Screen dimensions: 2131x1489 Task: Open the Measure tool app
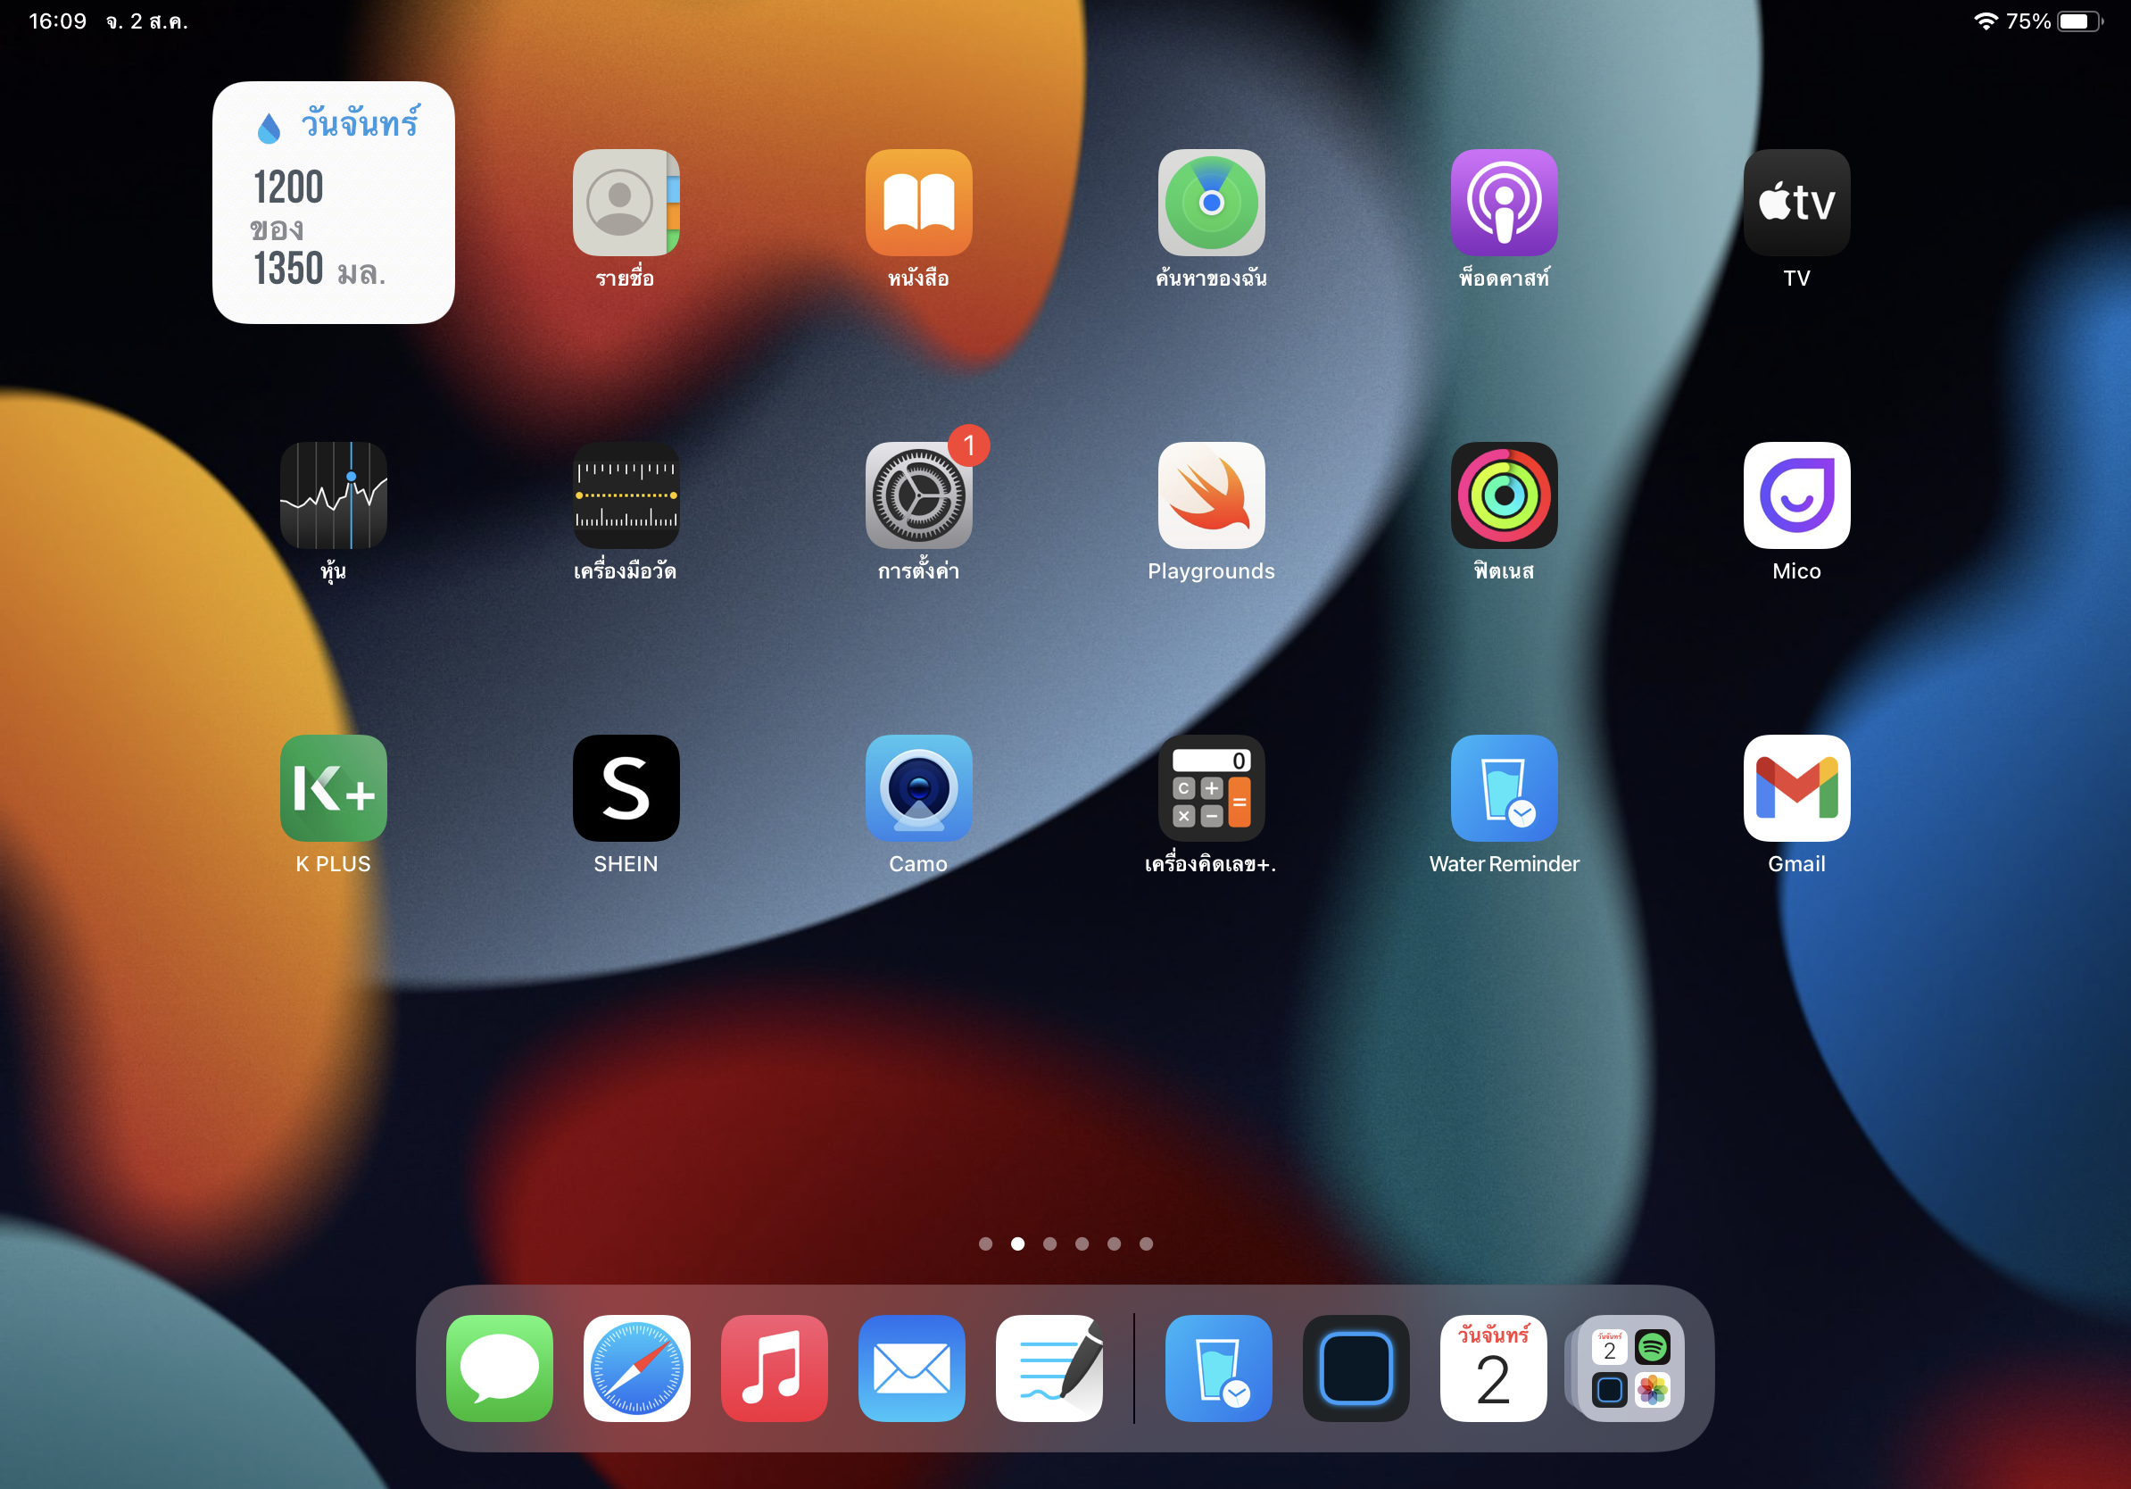pos(626,495)
